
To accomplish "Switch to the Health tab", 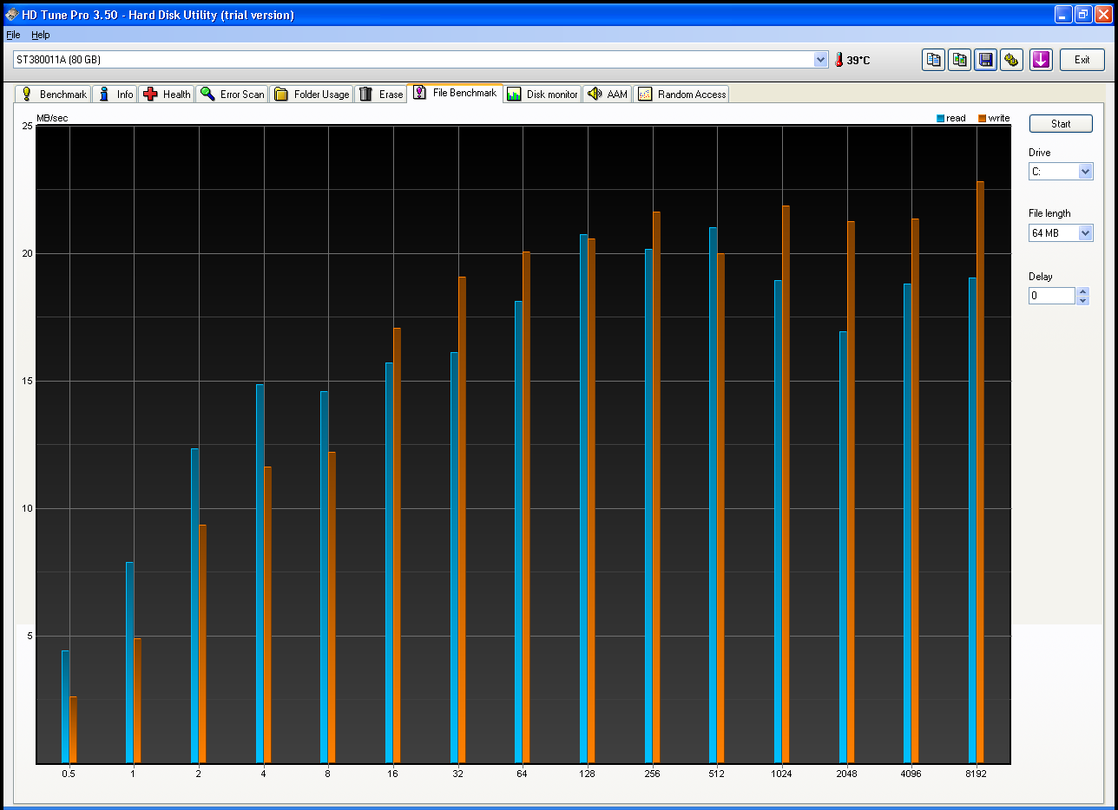I will coord(166,94).
